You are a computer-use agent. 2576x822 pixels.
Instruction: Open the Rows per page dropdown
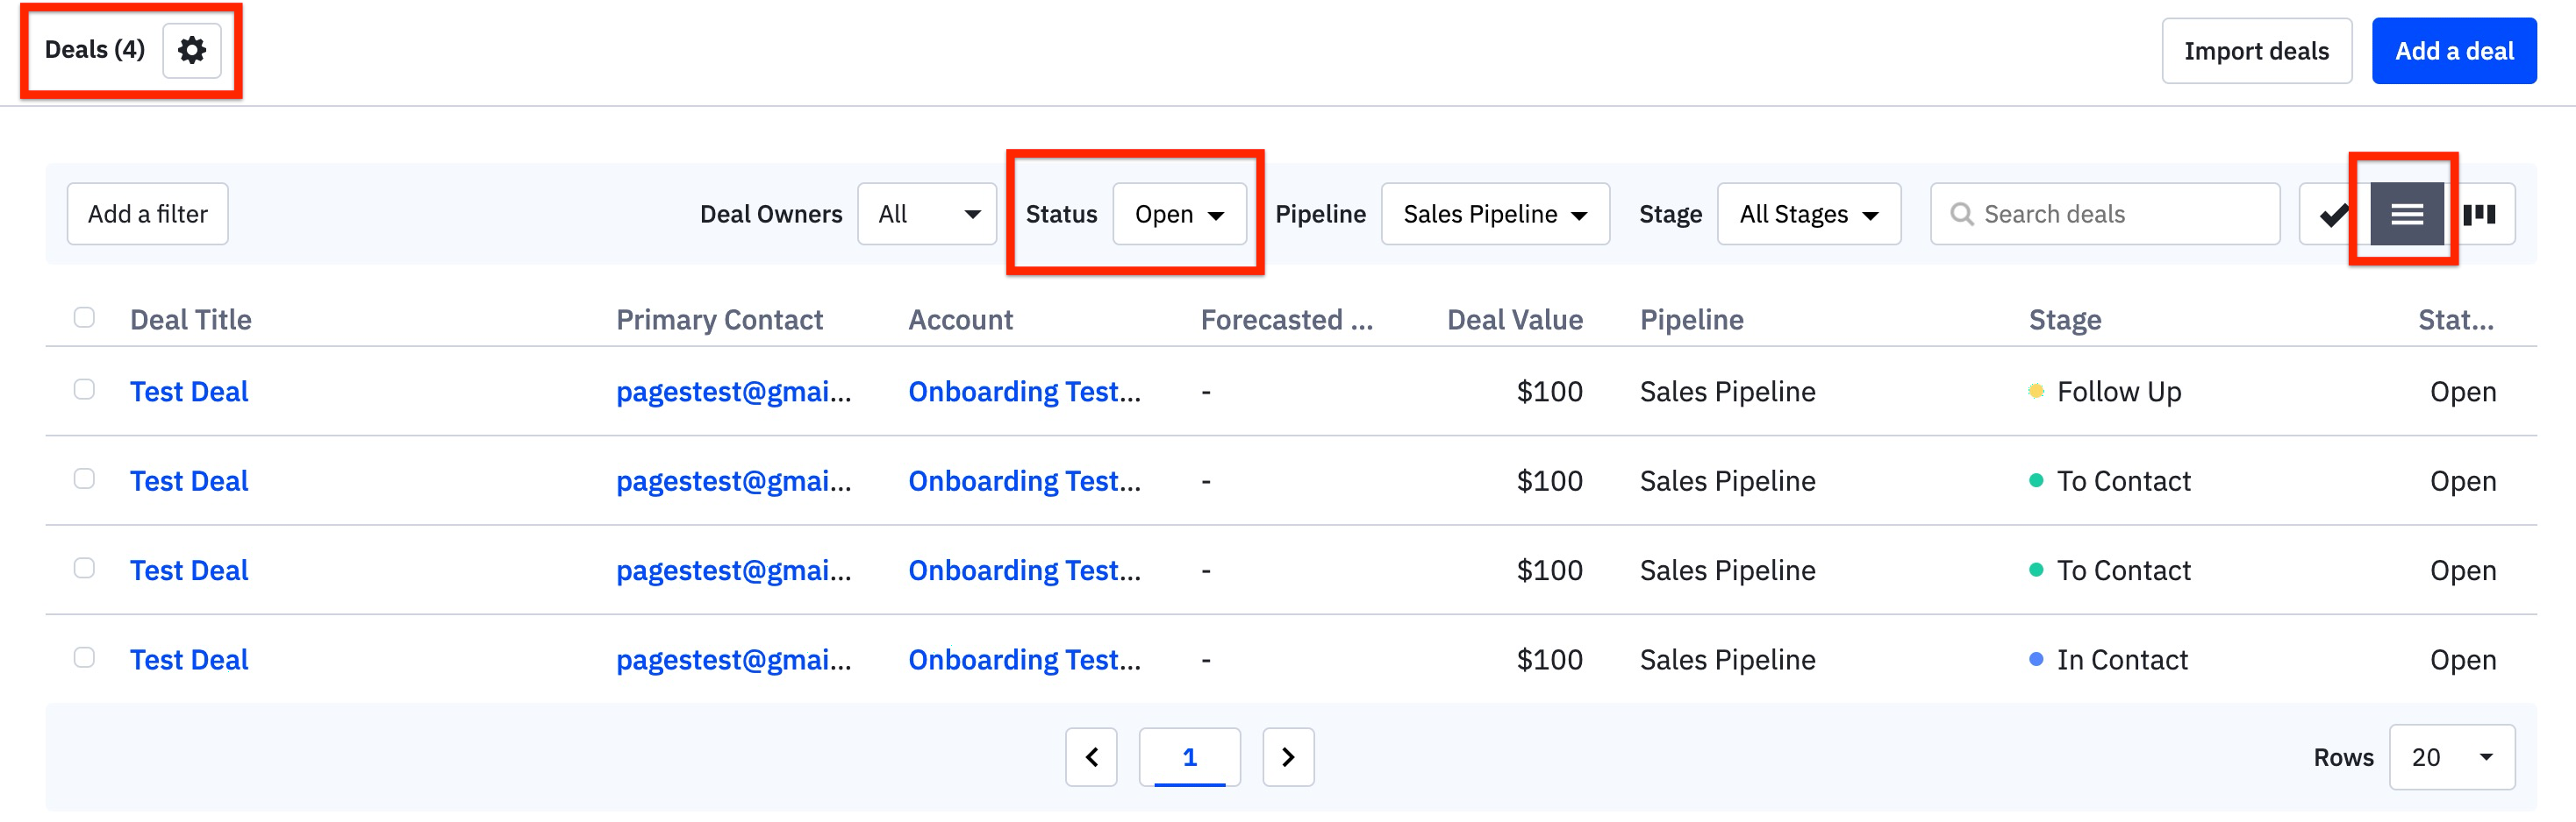(x=2452, y=757)
